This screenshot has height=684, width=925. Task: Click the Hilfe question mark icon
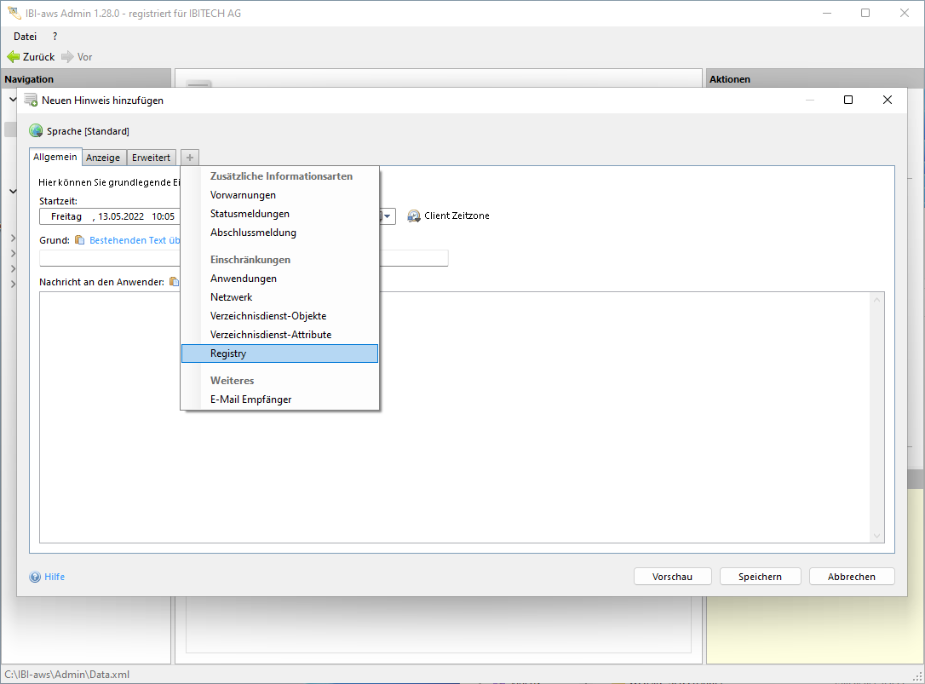click(x=35, y=577)
